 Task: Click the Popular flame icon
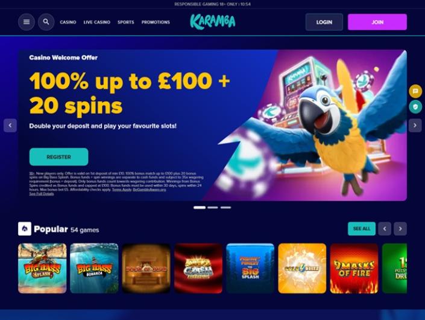coord(25,229)
